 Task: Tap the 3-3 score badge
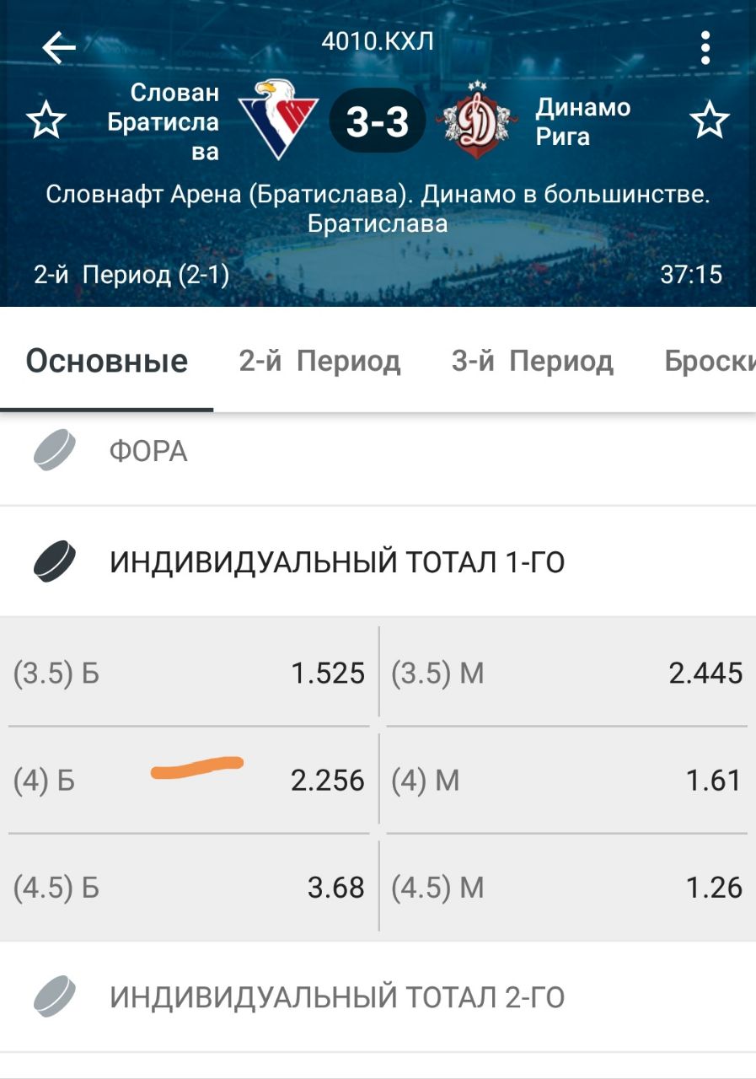(x=378, y=122)
